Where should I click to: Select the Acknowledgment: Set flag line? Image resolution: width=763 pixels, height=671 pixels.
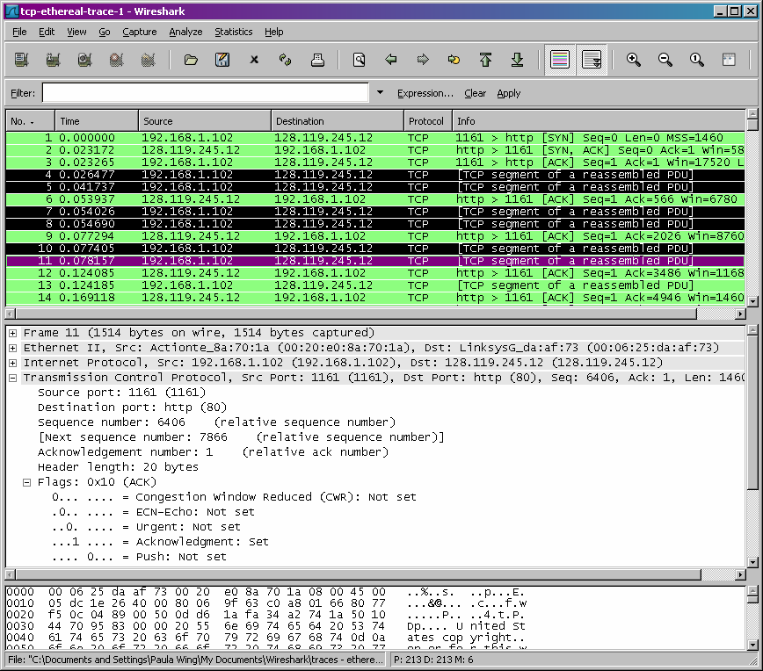point(160,542)
